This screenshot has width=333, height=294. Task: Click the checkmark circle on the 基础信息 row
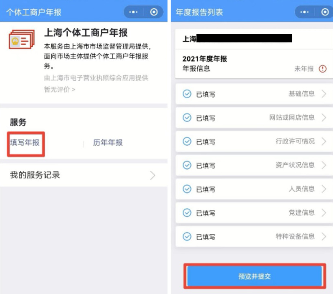tap(187, 94)
